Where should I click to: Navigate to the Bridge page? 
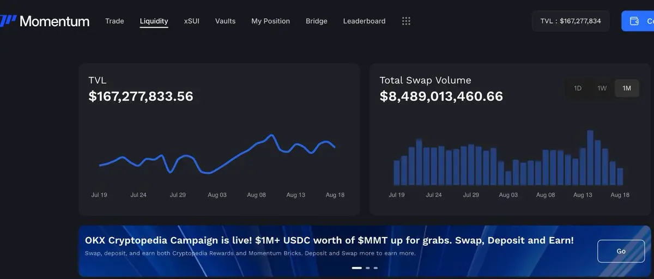coord(317,21)
